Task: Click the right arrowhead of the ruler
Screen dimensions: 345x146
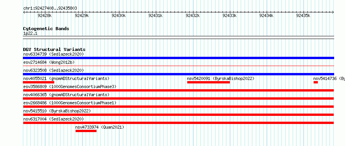Action: (333, 12)
